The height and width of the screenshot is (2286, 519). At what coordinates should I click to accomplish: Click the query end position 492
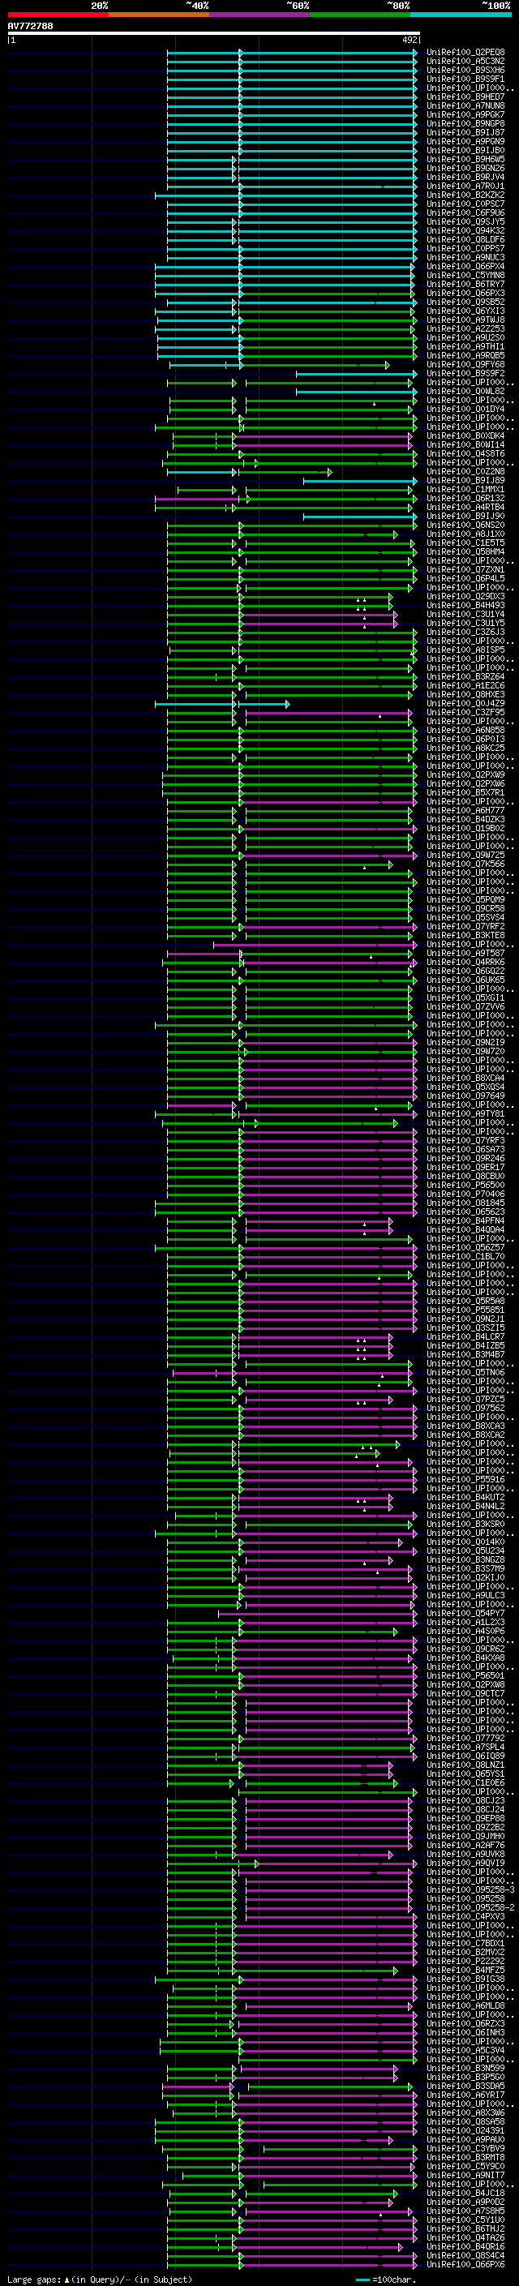[409, 40]
